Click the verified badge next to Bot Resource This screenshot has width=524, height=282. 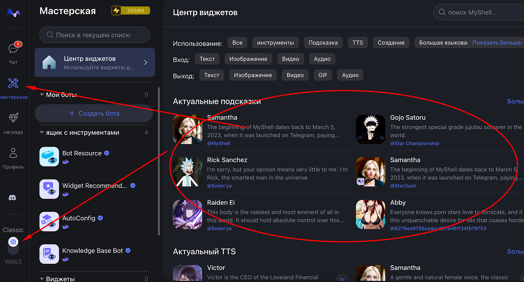click(107, 153)
